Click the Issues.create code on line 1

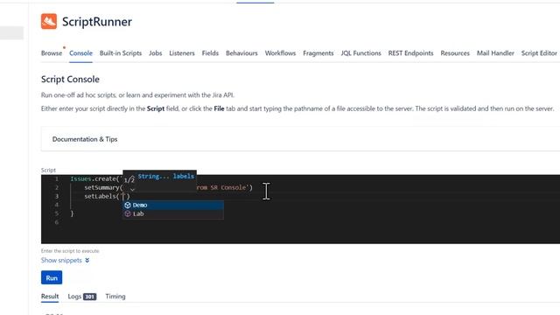click(x=95, y=178)
